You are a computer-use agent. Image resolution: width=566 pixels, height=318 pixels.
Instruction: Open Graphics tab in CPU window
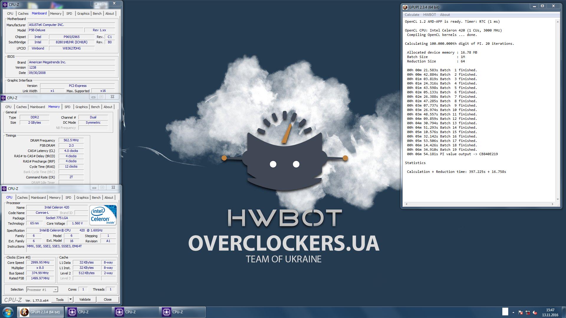83,198
